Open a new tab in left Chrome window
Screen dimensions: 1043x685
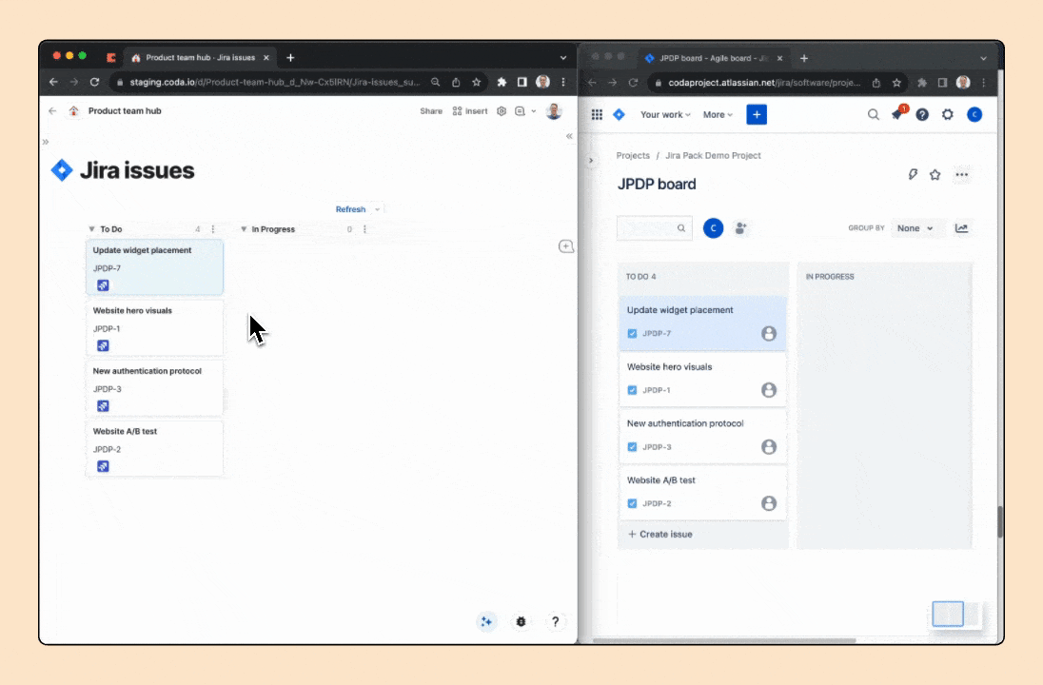(x=290, y=58)
